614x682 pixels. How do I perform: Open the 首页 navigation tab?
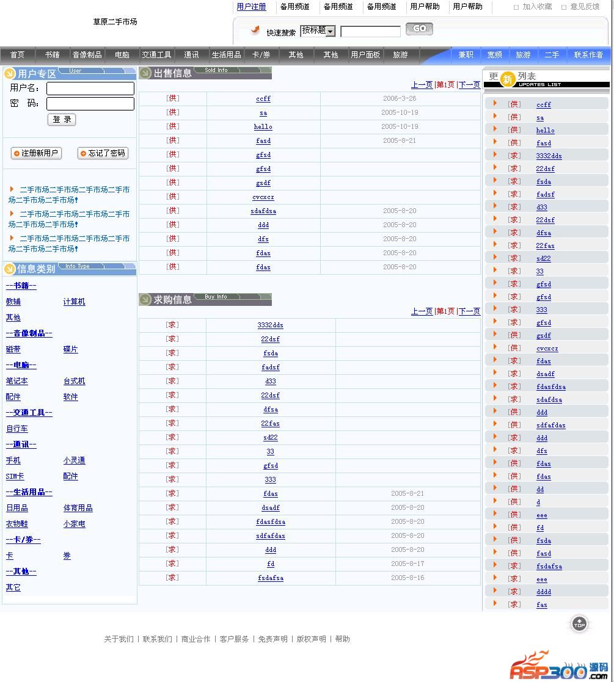[18, 55]
